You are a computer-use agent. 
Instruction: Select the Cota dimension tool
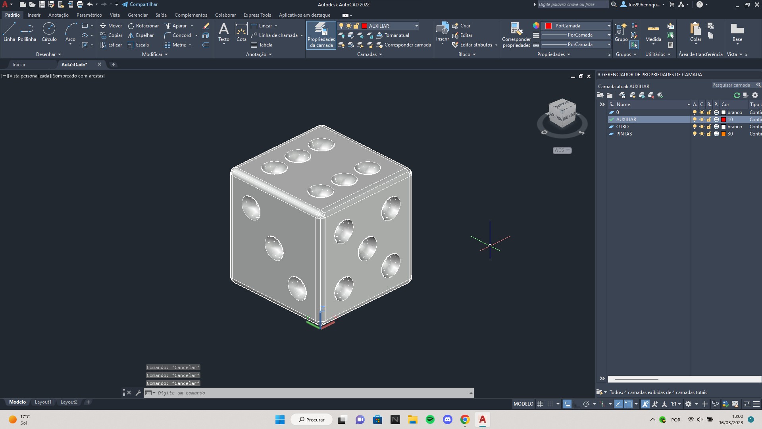(241, 32)
